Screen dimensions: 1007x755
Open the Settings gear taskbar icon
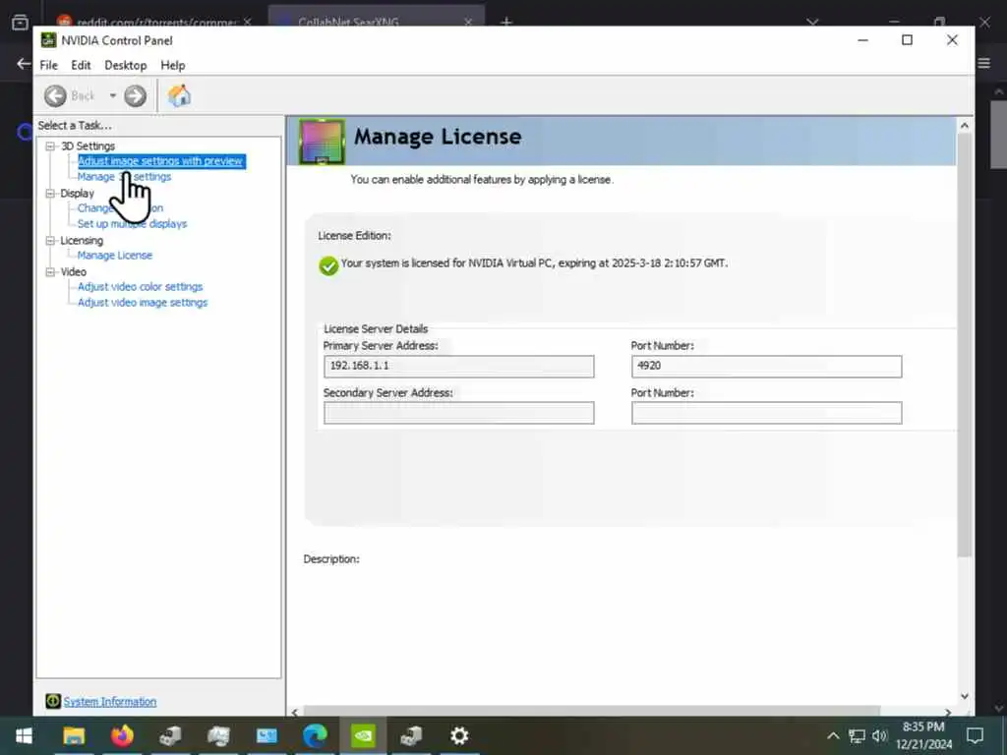[x=459, y=735]
